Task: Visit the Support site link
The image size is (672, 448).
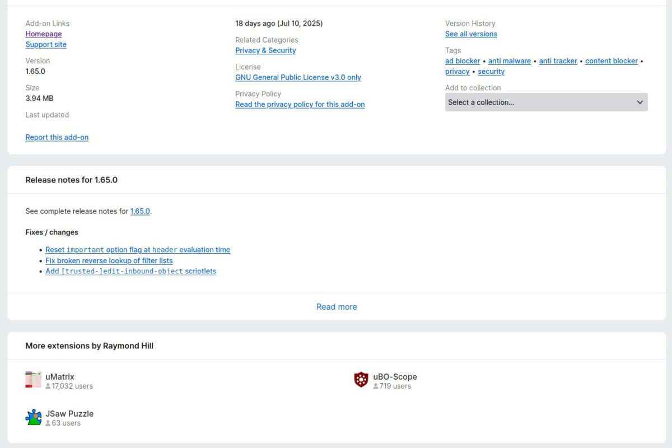Action: [x=46, y=45]
